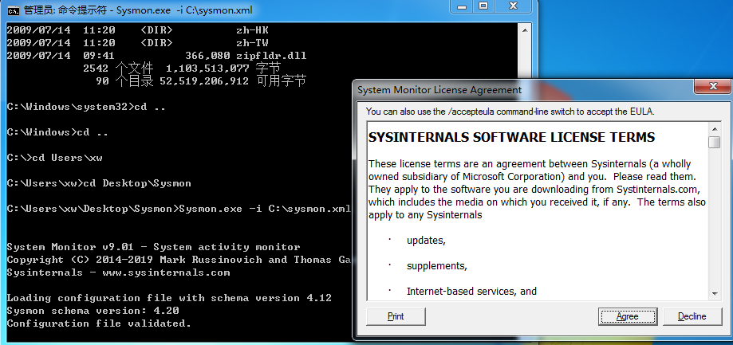Click the 'Sysmon.exe -i C:\sysmon.xml' command line
Image resolution: width=733 pixels, height=345 pixels.
(179, 209)
